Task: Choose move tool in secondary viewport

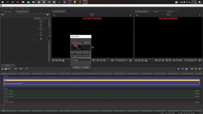Action: coord(140,60)
